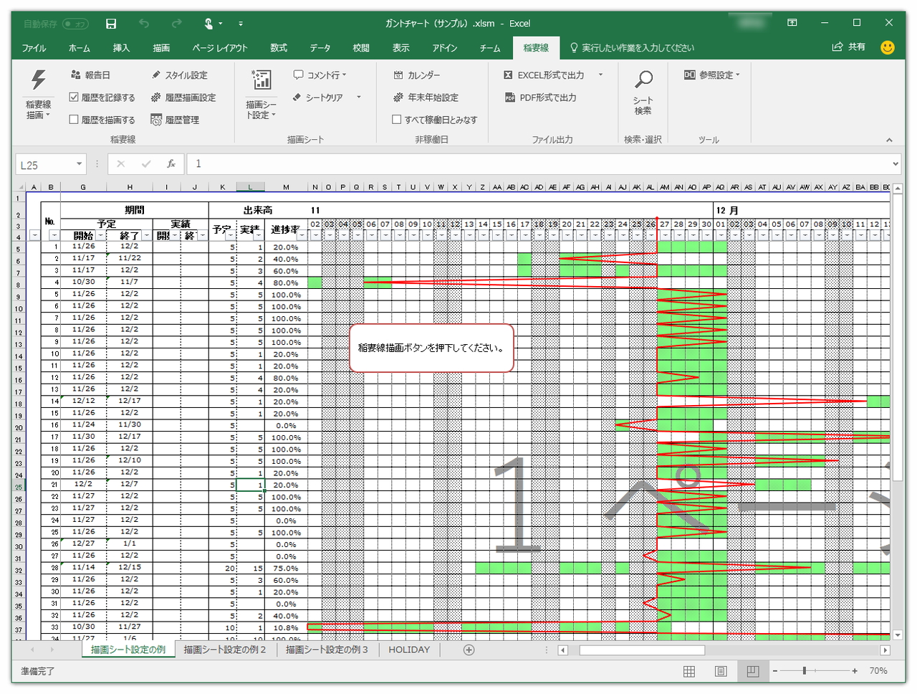Screen dimensions: 917x694
Task: Select column header L
Action: 250,187
